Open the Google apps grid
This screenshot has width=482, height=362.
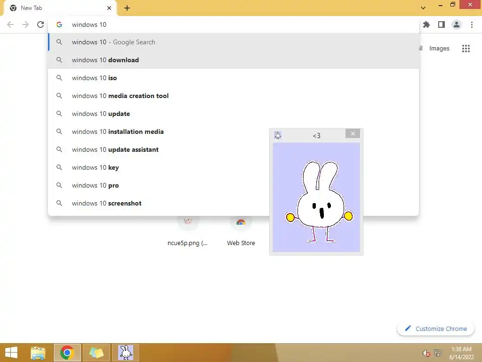(466, 49)
